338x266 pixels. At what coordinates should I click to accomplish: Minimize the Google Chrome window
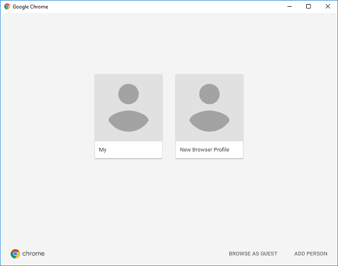coord(289,7)
